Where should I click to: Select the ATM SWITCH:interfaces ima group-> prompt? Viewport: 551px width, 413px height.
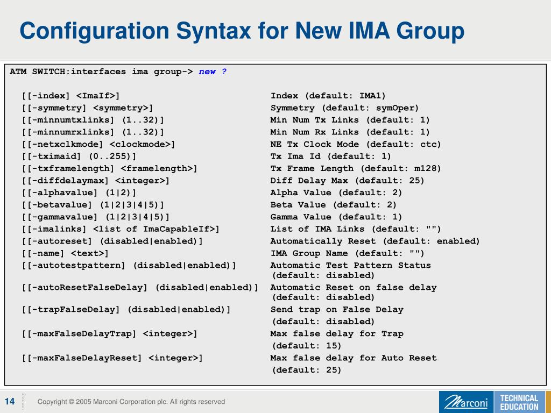coord(102,72)
